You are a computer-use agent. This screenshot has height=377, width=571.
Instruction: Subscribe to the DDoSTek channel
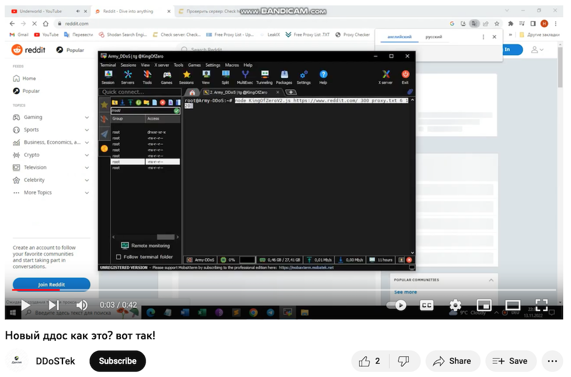[x=118, y=361]
